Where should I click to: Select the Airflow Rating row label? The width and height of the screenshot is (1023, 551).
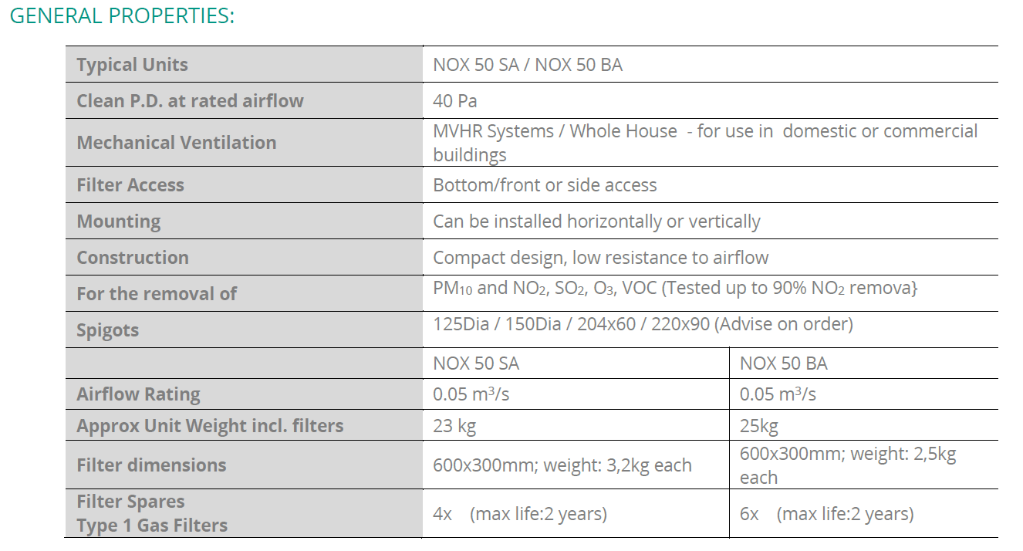[138, 395]
